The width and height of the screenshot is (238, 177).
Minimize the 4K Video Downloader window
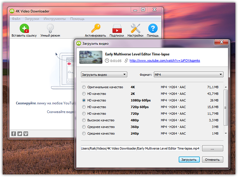135,10
